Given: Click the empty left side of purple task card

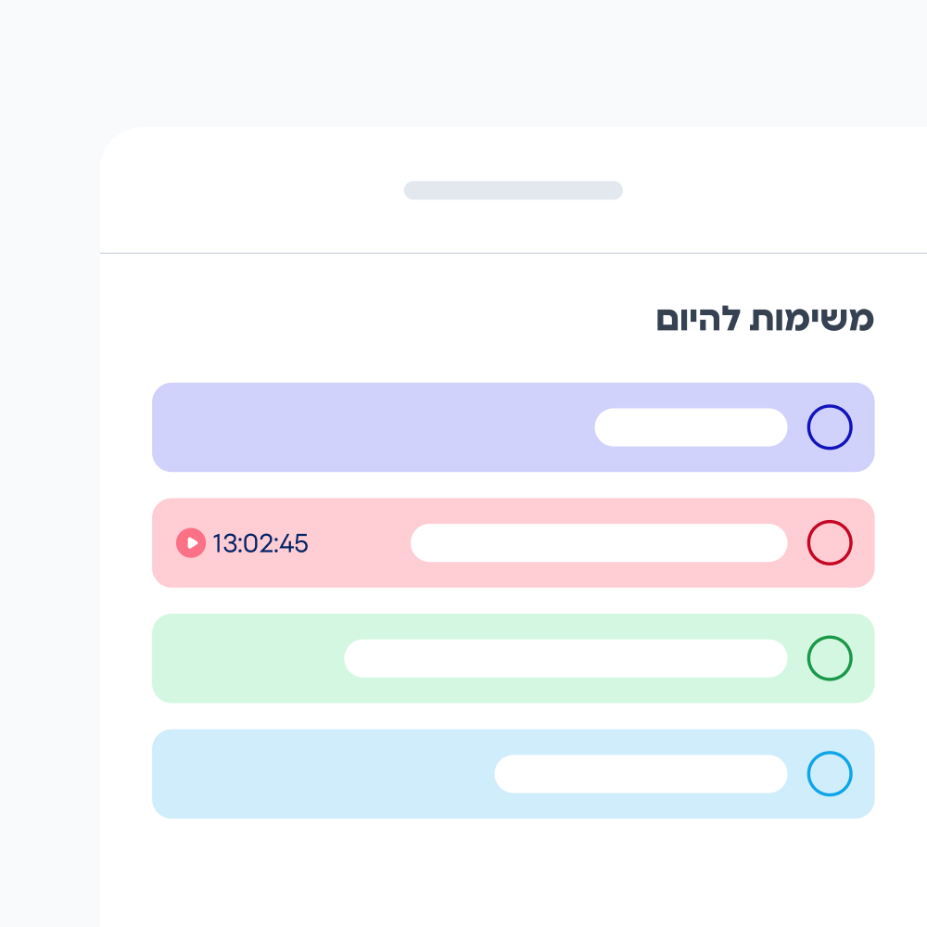Looking at the screenshot, I should (x=371, y=427).
